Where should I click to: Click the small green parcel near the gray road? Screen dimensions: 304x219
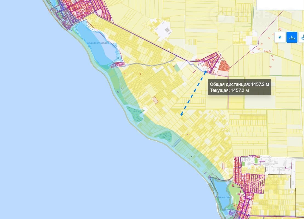[178, 68]
